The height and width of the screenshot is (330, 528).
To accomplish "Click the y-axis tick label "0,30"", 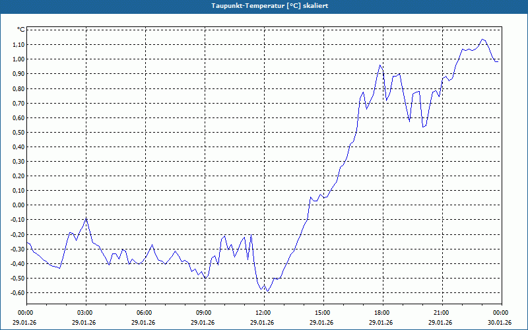I will pos(19,161).
